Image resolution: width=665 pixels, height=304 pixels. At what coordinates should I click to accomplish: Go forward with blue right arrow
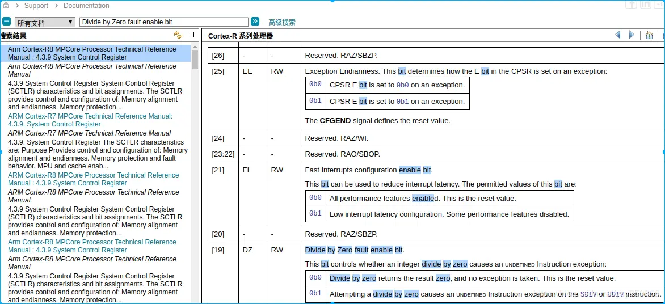pyautogui.click(x=632, y=35)
